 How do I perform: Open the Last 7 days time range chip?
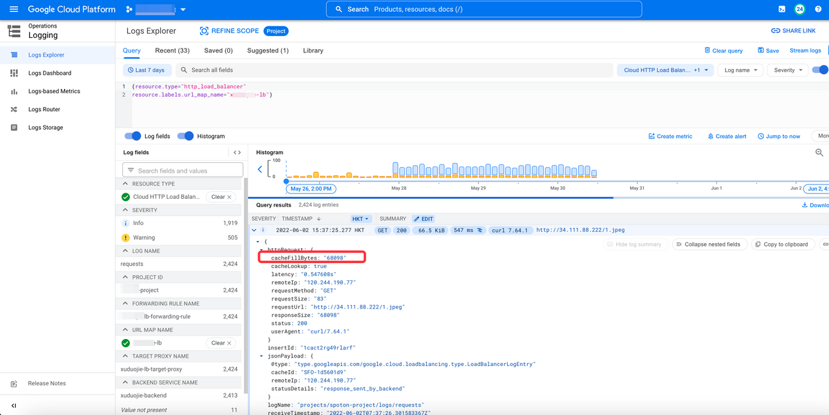coord(146,70)
